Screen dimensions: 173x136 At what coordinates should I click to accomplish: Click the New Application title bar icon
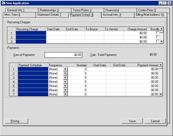(x=3, y=3)
